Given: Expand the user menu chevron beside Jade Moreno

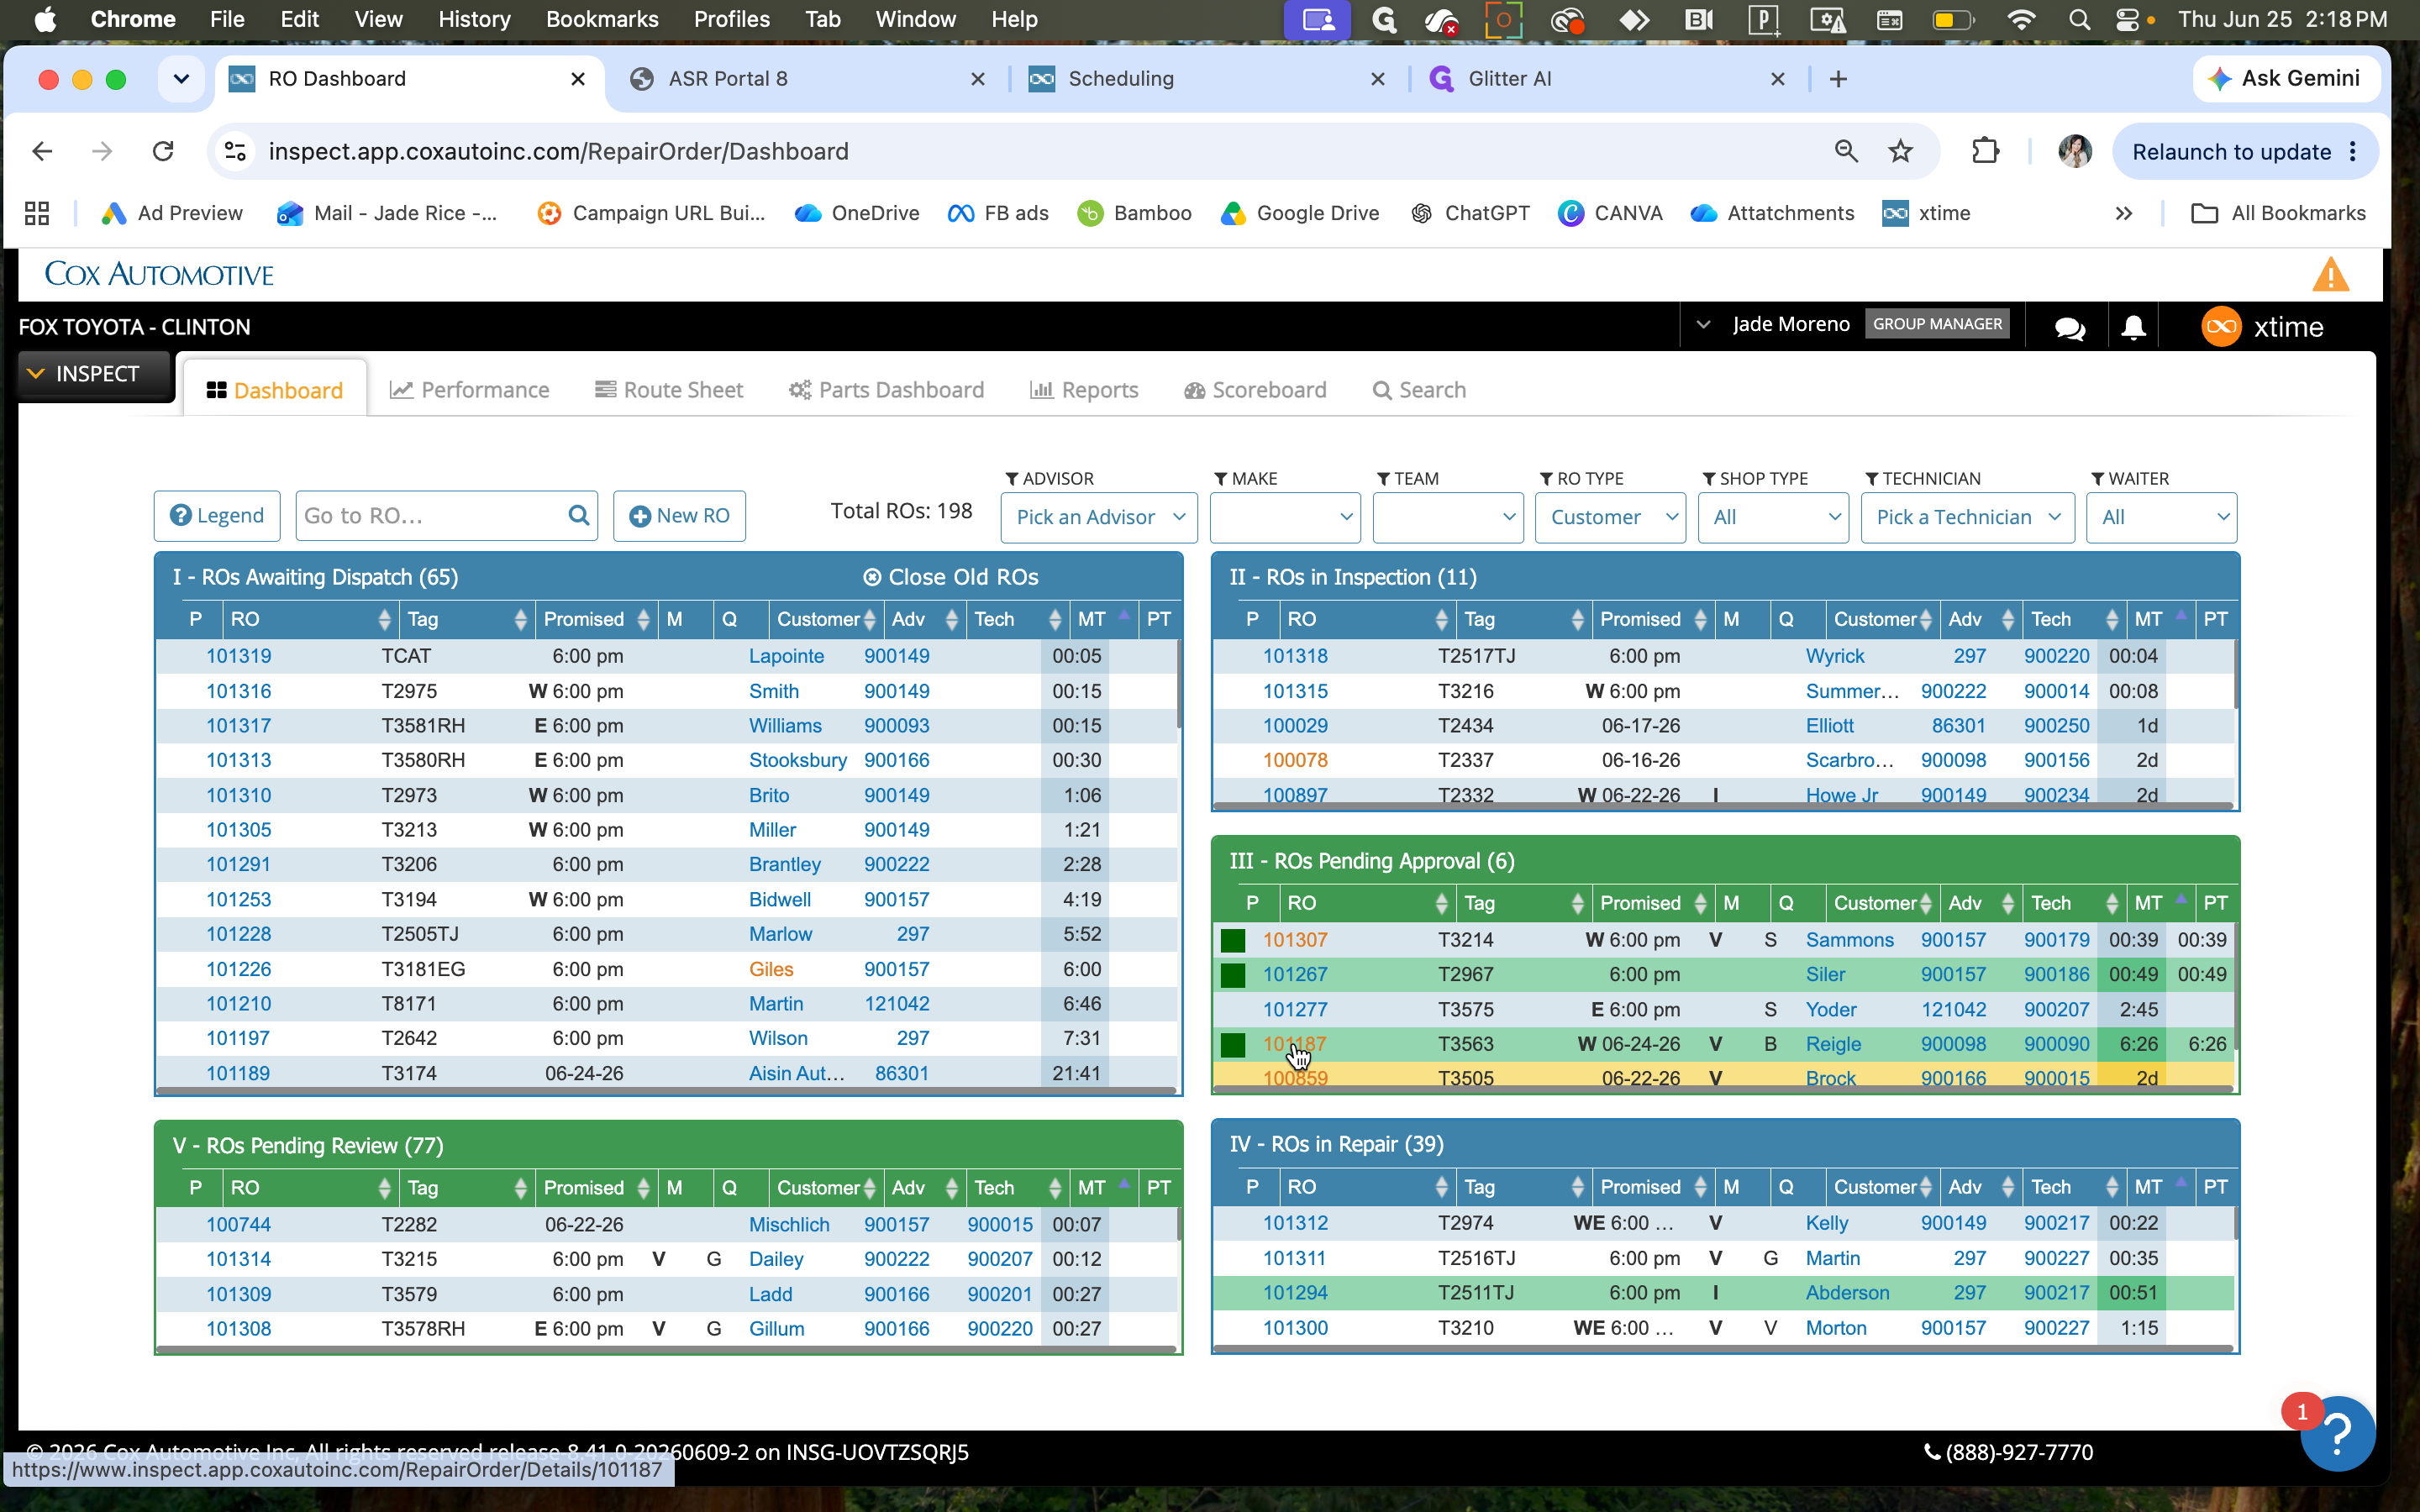Looking at the screenshot, I should coord(1703,324).
